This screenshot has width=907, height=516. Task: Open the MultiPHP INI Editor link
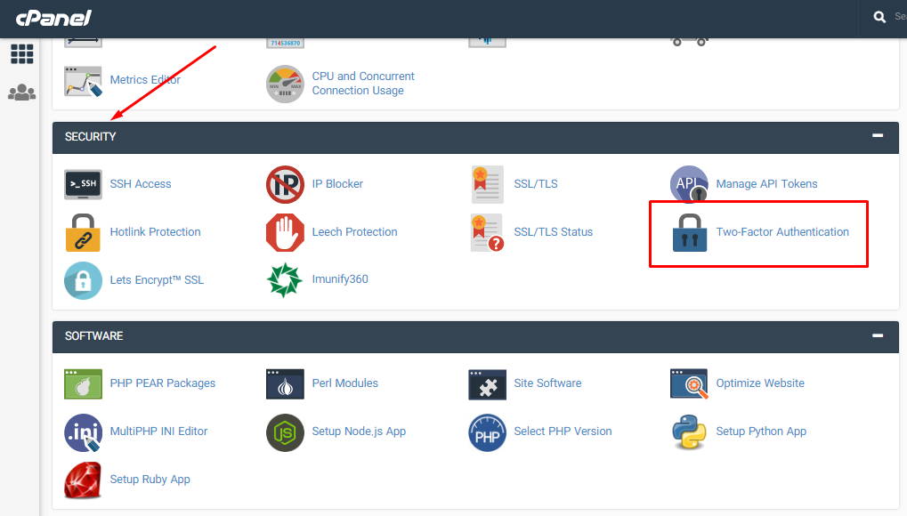click(158, 431)
